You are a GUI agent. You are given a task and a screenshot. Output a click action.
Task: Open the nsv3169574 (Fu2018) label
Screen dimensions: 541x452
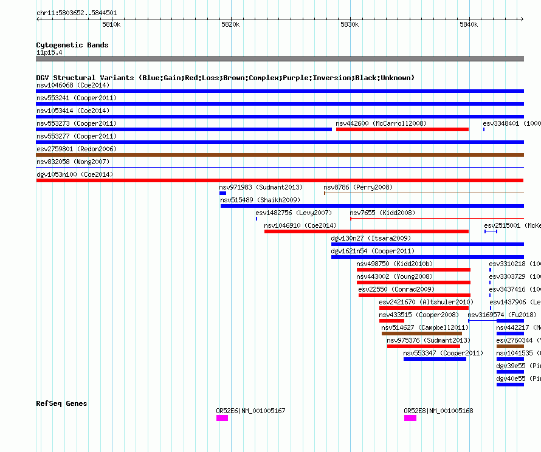coord(502,315)
